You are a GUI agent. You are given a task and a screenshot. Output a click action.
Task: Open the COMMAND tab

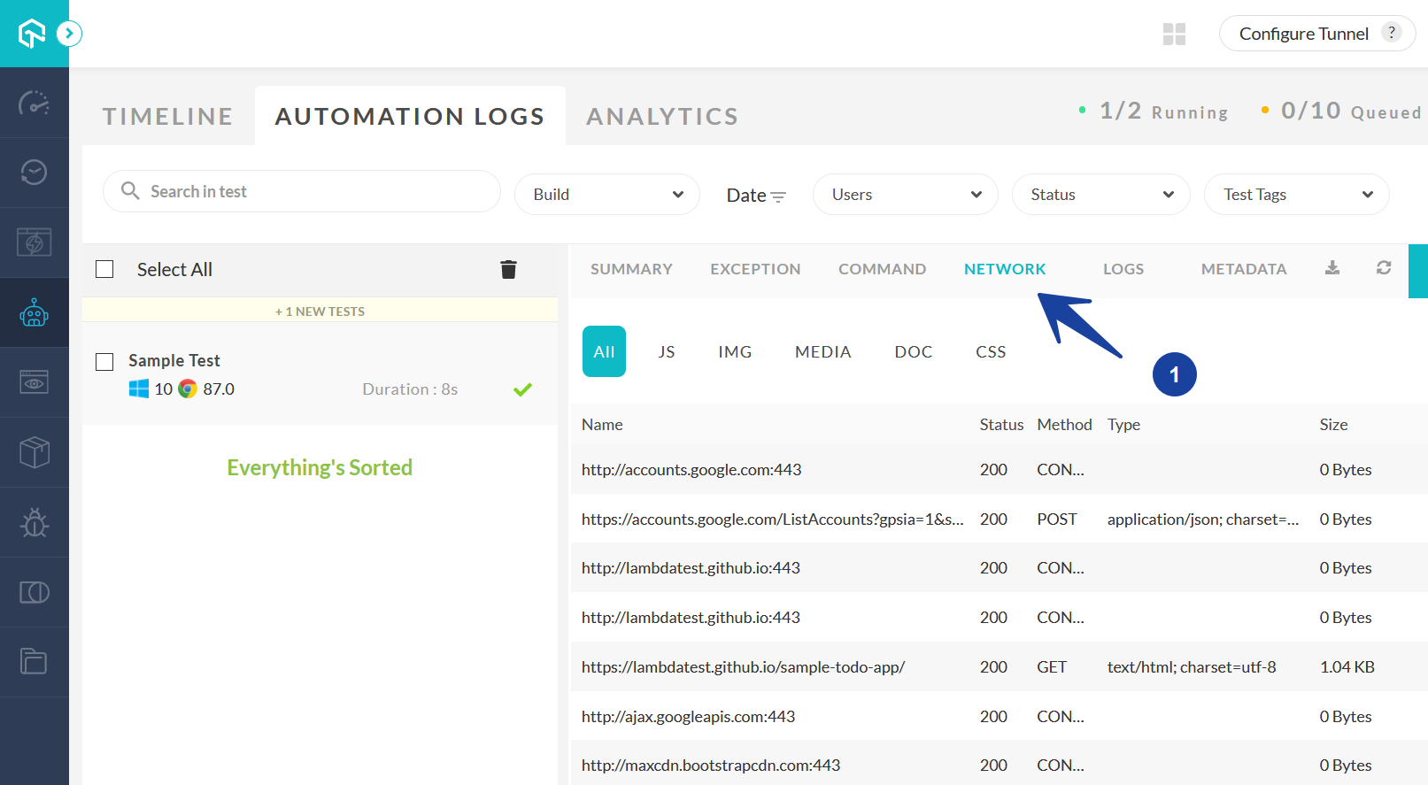(x=882, y=269)
